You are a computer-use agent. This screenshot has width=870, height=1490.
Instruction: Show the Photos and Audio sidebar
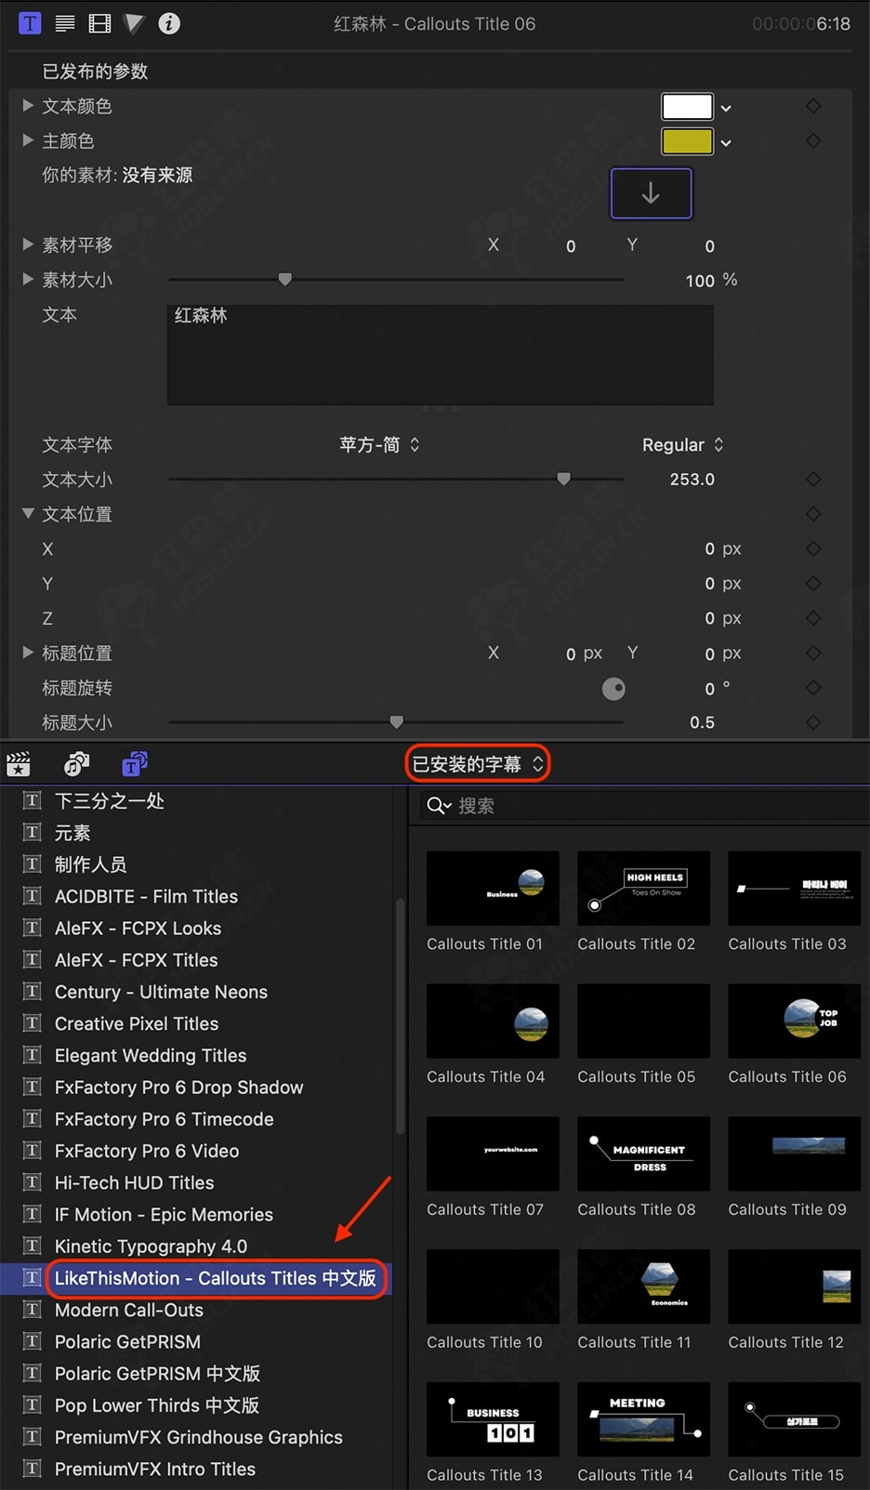tap(76, 764)
